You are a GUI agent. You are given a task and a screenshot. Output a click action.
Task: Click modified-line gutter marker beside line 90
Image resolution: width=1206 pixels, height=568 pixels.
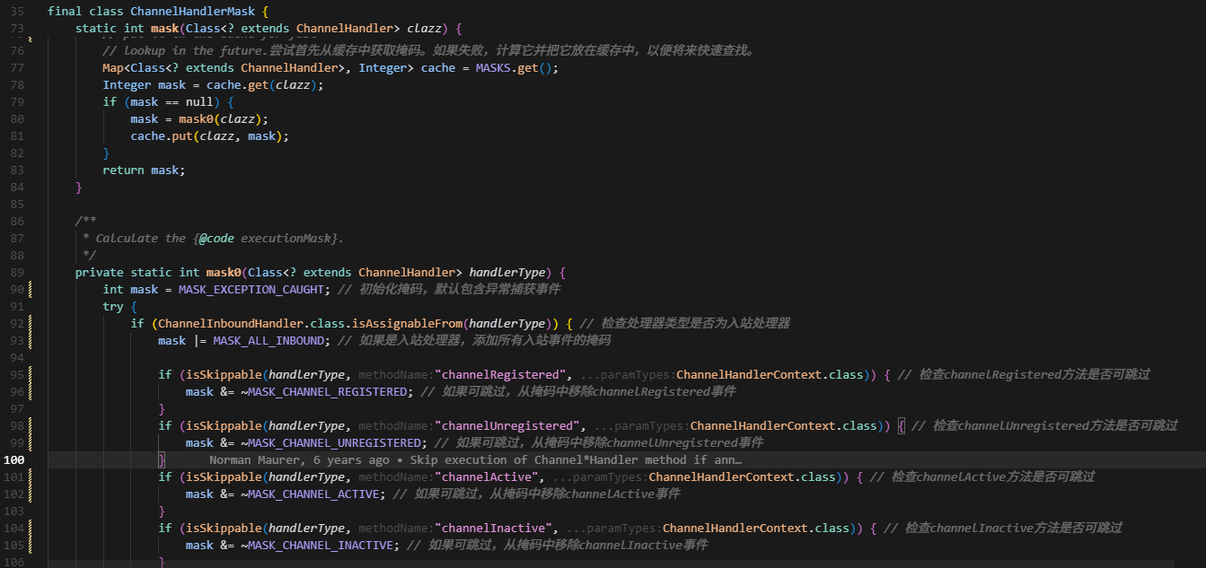pyautogui.click(x=31, y=289)
